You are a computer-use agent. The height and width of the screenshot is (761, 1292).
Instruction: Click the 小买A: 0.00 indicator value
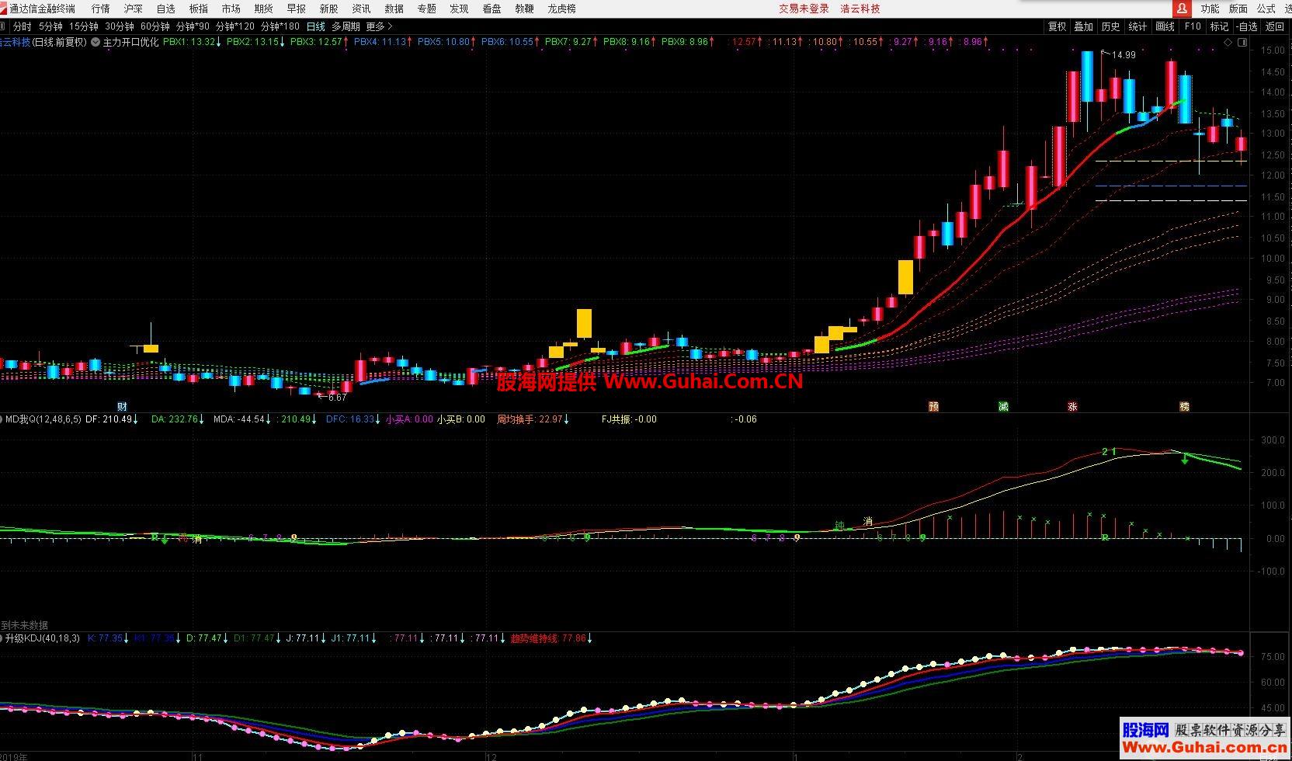(409, 419)
